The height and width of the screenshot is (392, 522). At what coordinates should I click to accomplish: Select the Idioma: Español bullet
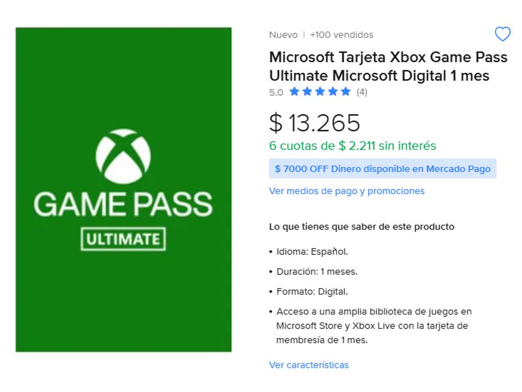coord(312,251)
